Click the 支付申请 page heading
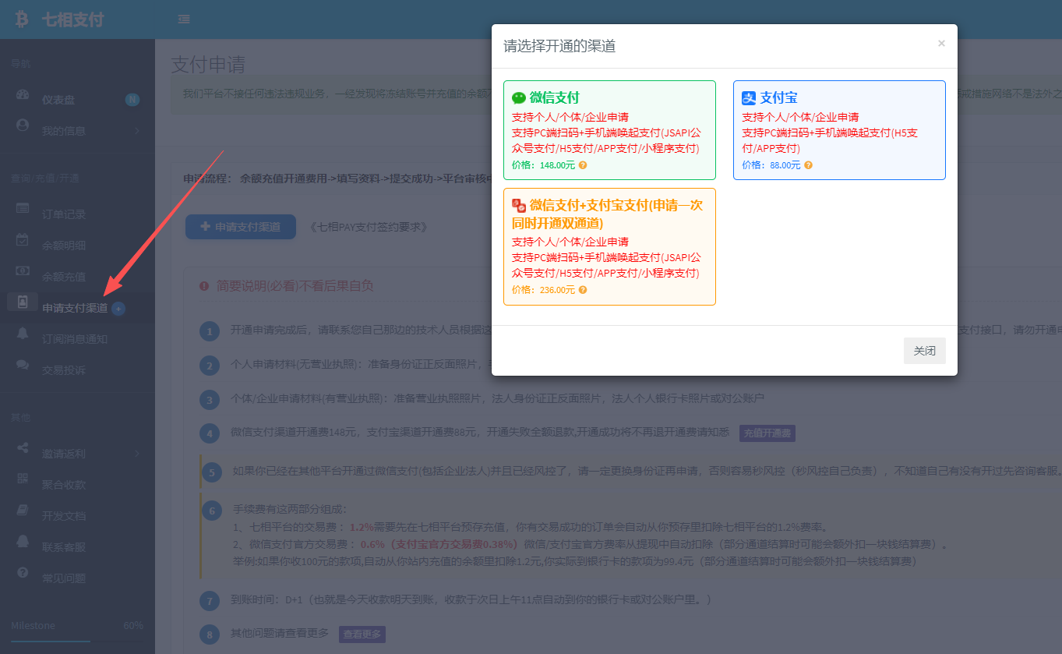 tap(208, 64)
